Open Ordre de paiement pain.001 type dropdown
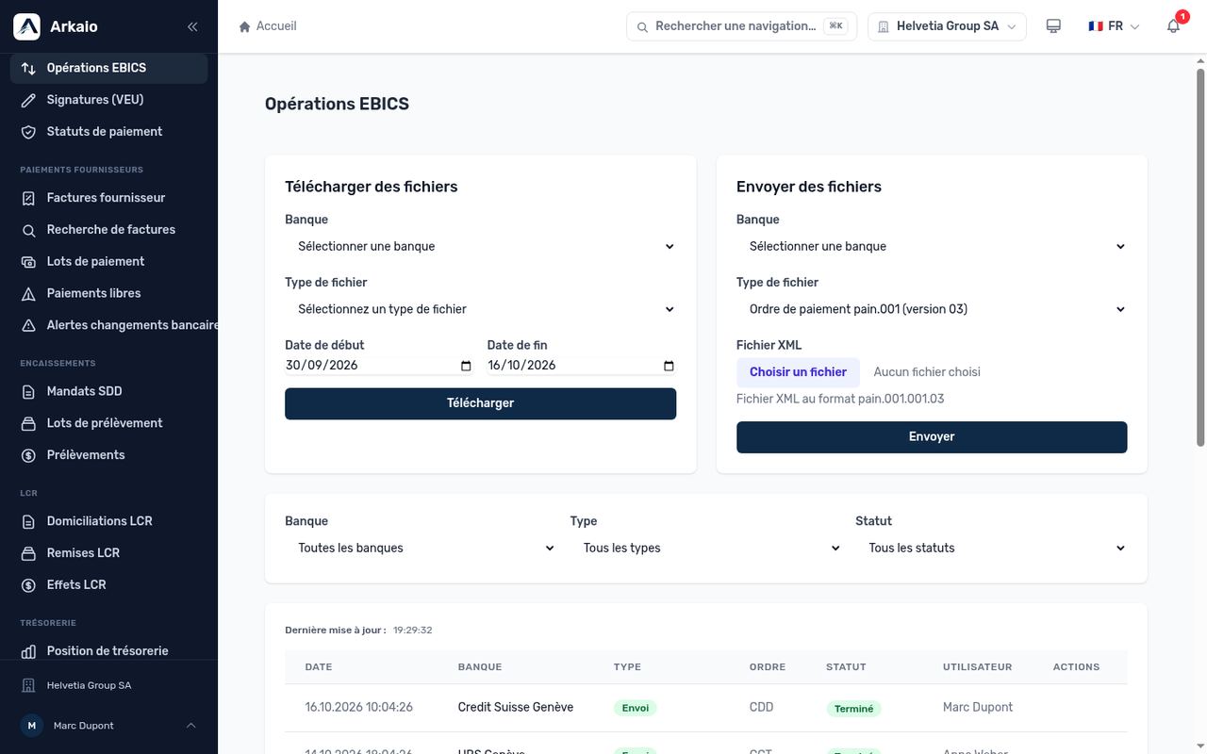 point(932,309)
